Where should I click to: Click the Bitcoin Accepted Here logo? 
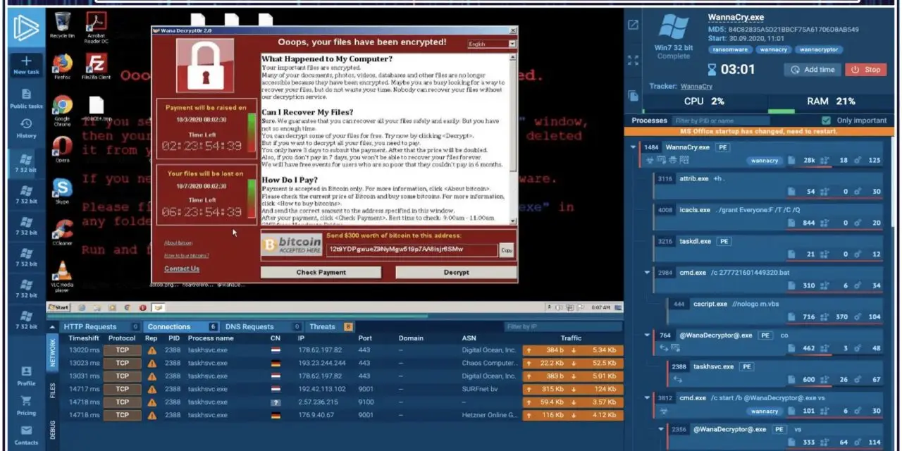click(x=291, y=245)
